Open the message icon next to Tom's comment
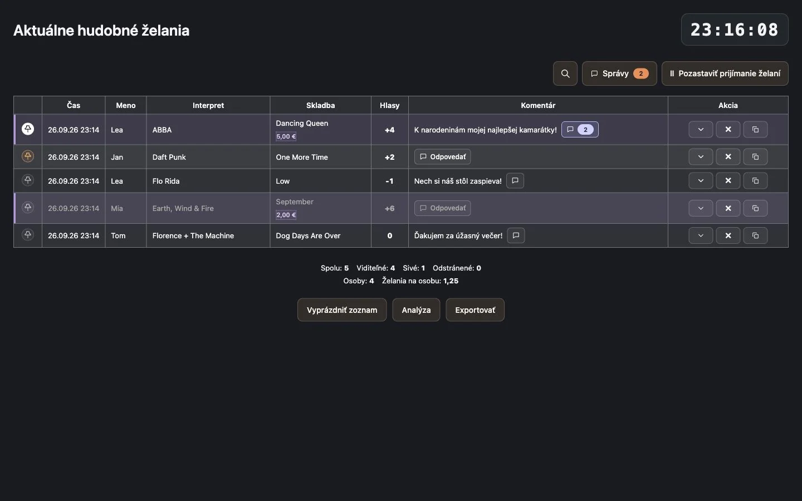Viewport: 802px width, 501px height. pyautogui.click(x=516, y=235)
